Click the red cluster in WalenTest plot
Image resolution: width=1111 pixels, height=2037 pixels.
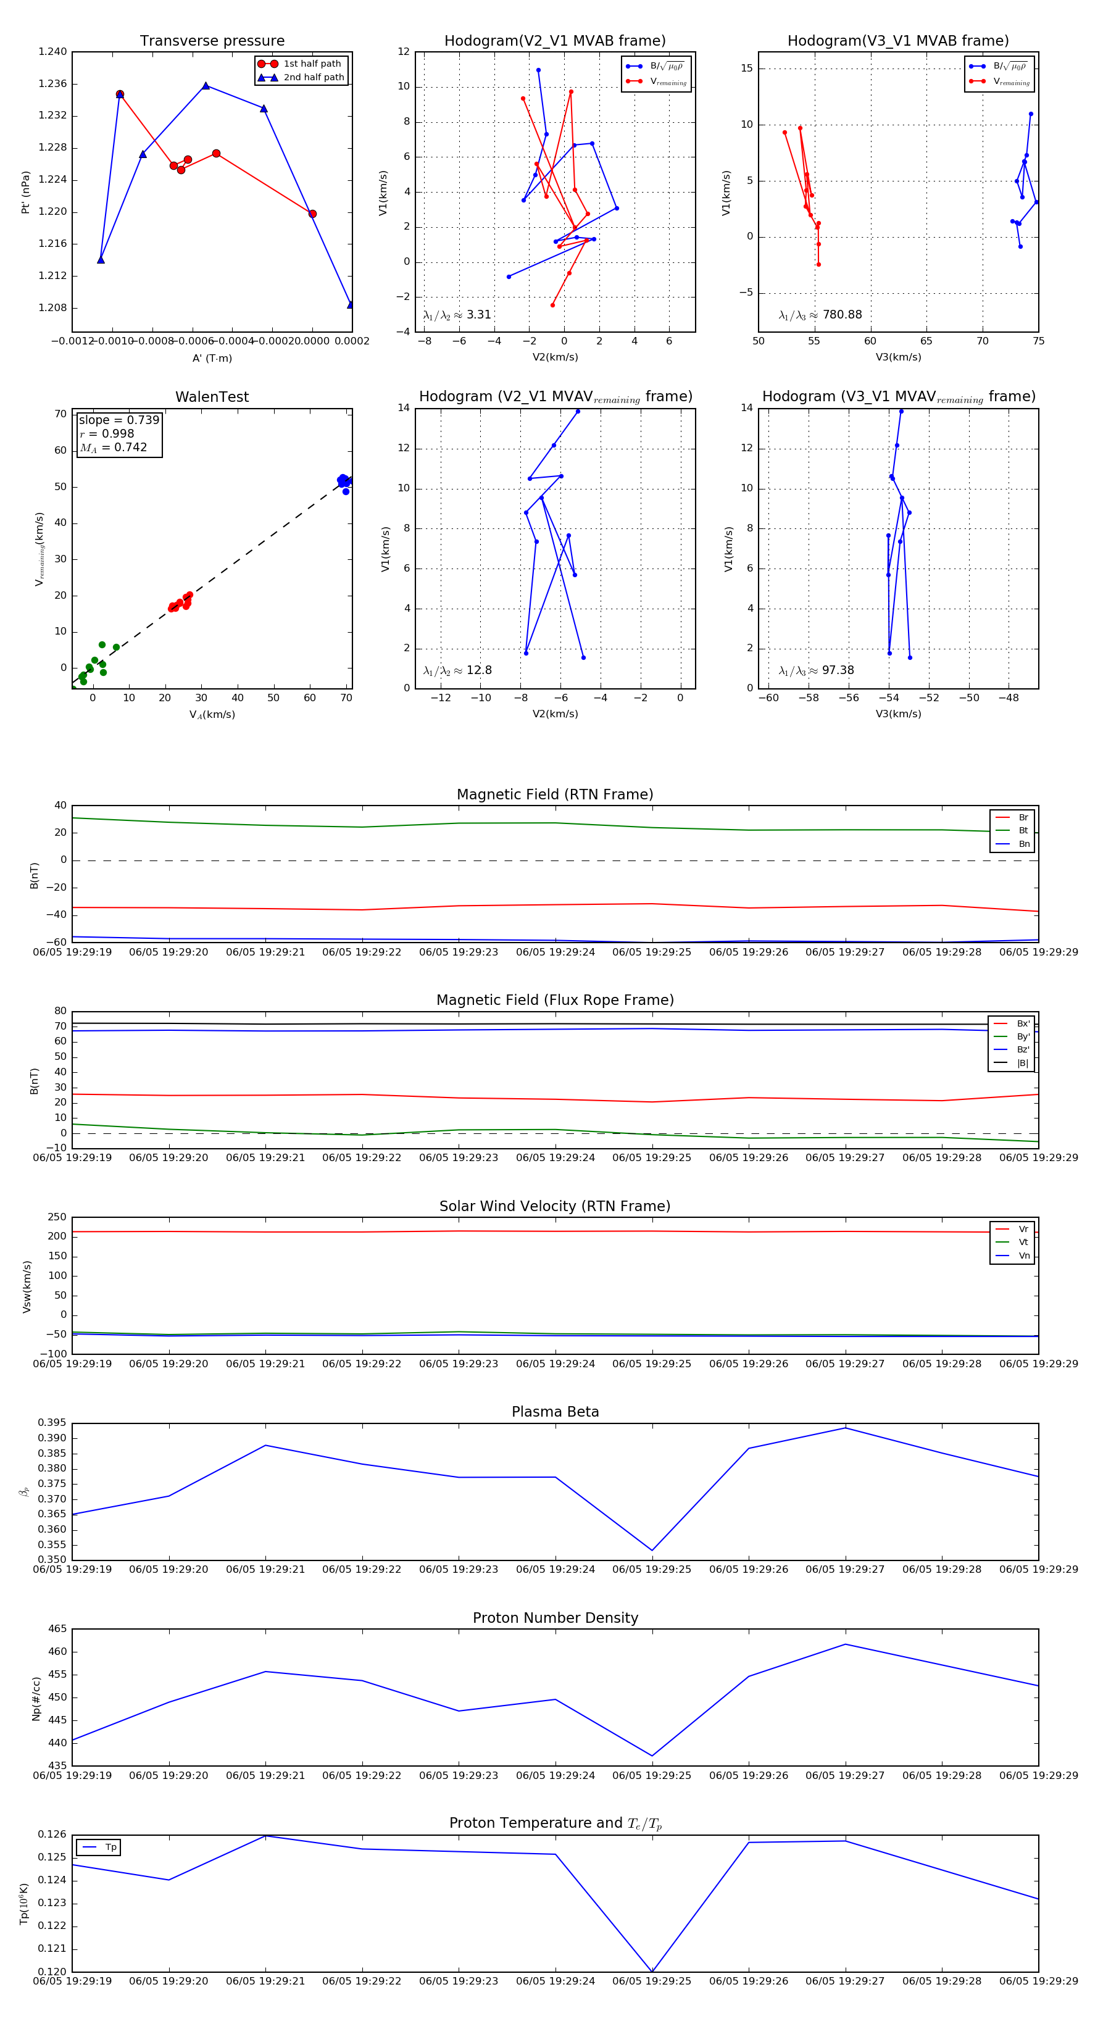[x=180, y=602]
